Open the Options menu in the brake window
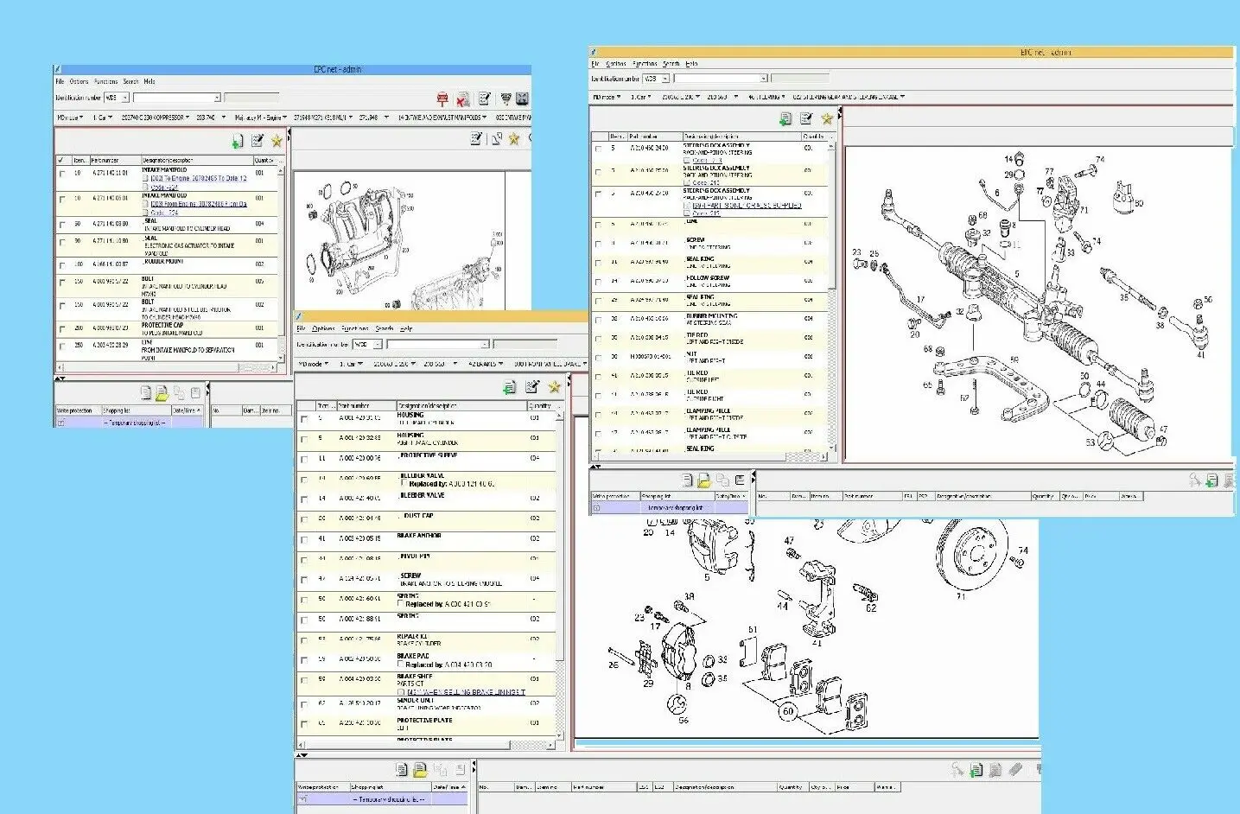This screenshot has width=1240, height=814. point(323,328)
